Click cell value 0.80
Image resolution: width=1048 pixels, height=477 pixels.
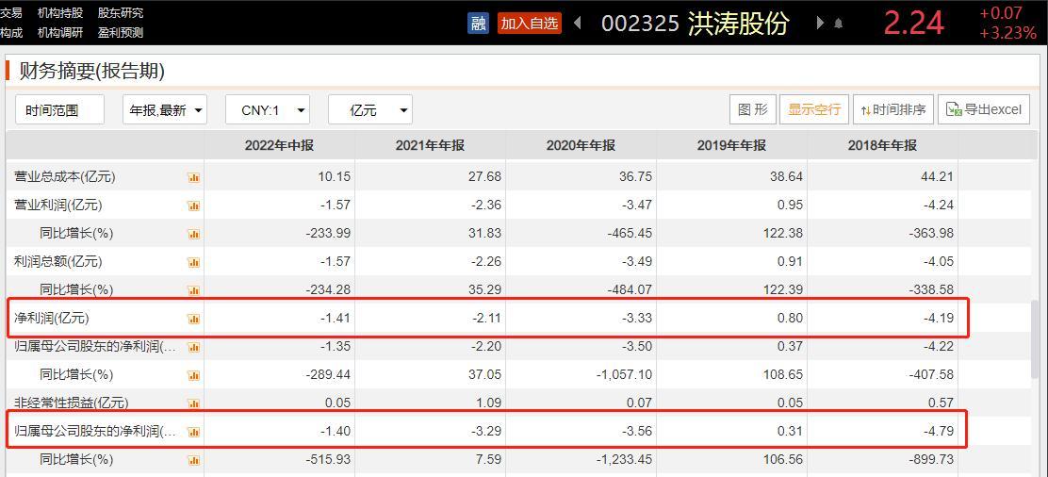[x=791, y=319]
